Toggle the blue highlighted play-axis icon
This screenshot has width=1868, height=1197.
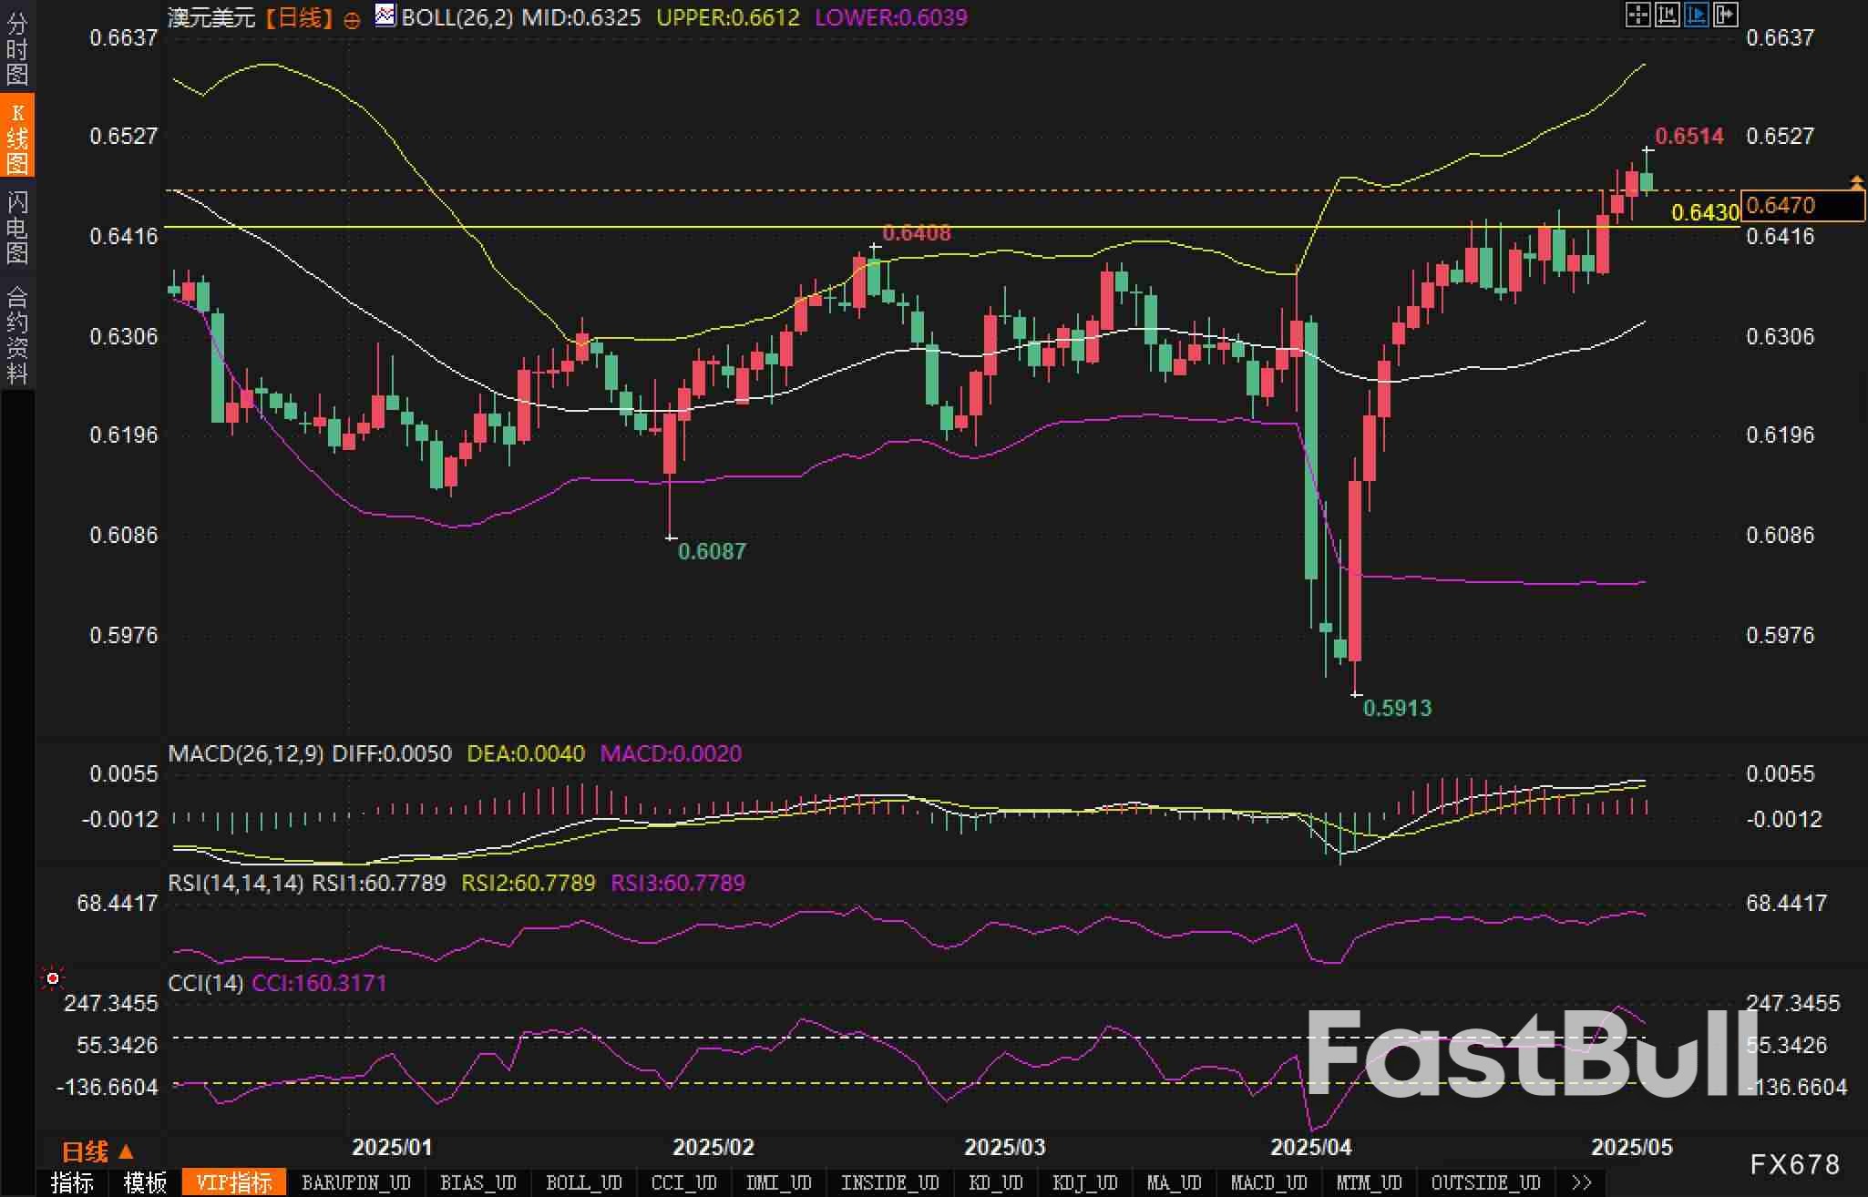click(x=1697, y=15)
